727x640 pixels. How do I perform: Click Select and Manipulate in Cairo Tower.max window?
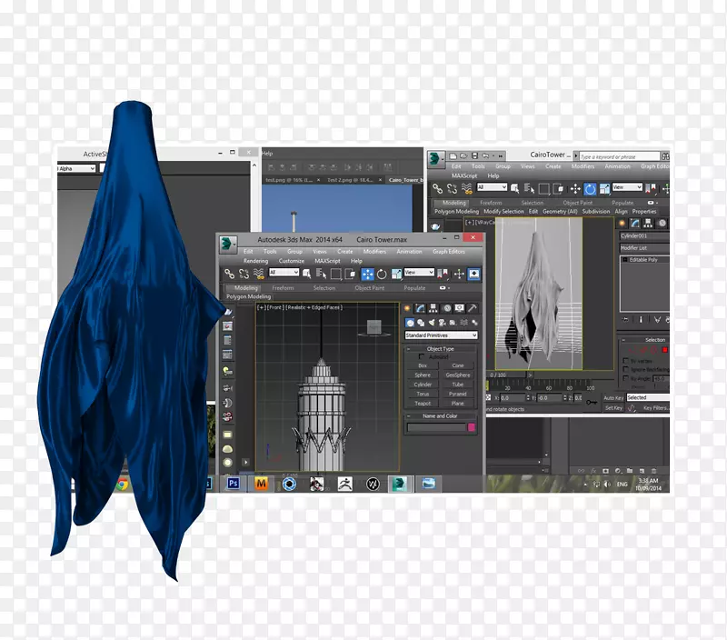459,274
